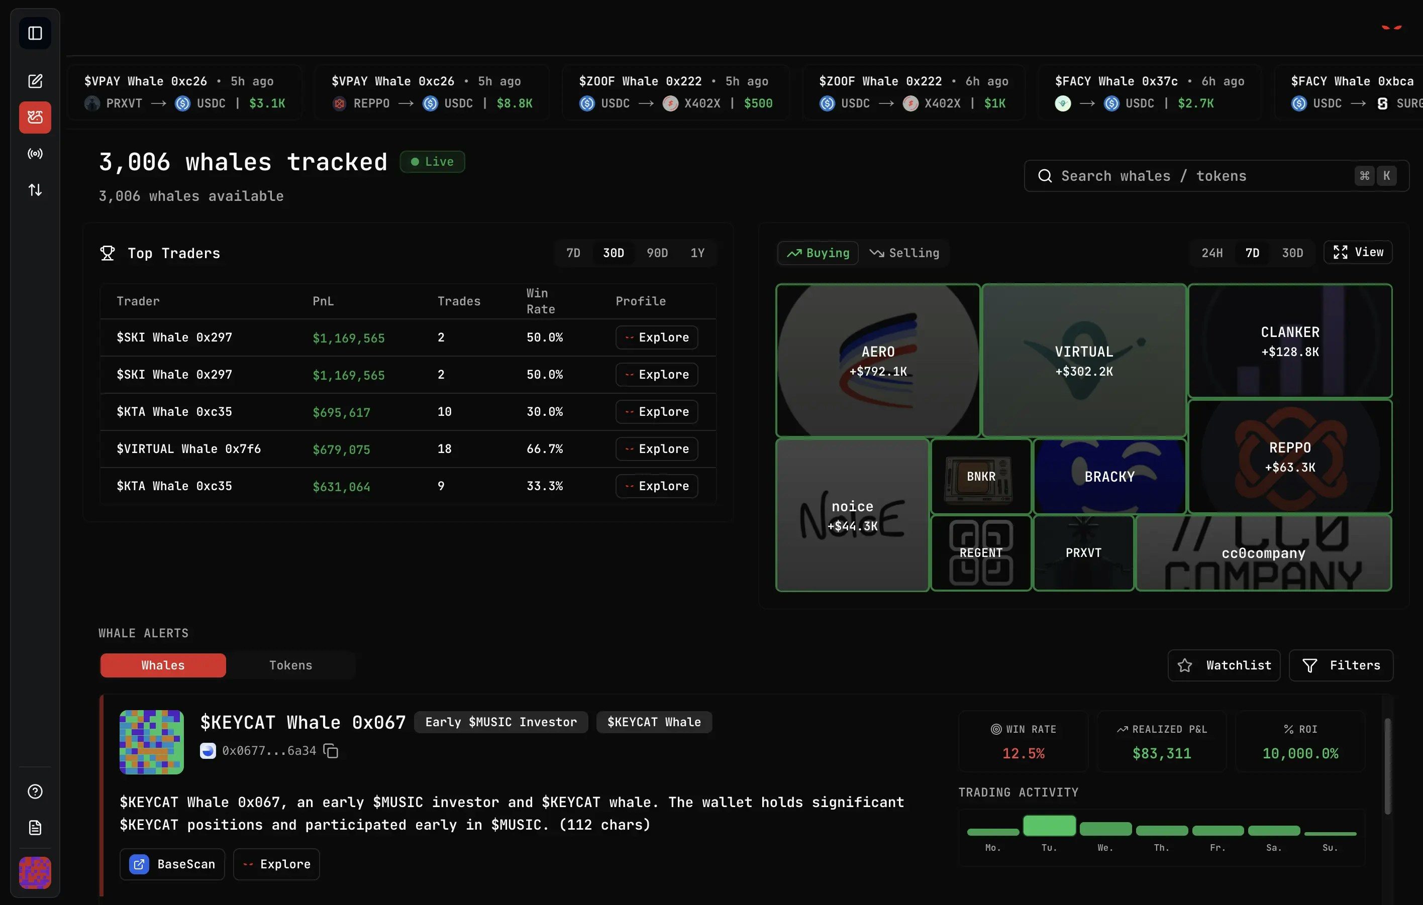This screenshot has height=905, width=1423.
Task: Click the Tuesday trading activity bar
Action: pyautogui.click(x=1049, y=825)
